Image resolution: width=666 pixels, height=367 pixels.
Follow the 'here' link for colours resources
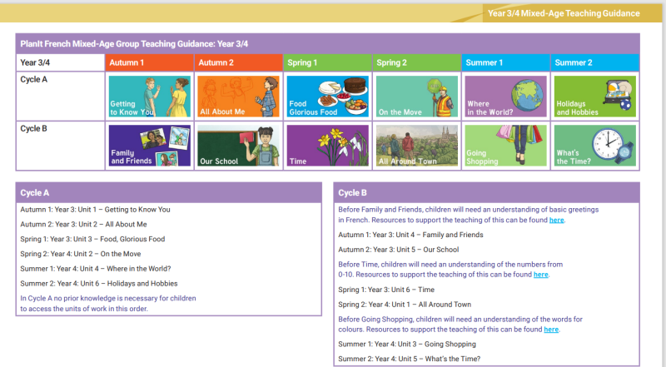(x=551, y=330)
